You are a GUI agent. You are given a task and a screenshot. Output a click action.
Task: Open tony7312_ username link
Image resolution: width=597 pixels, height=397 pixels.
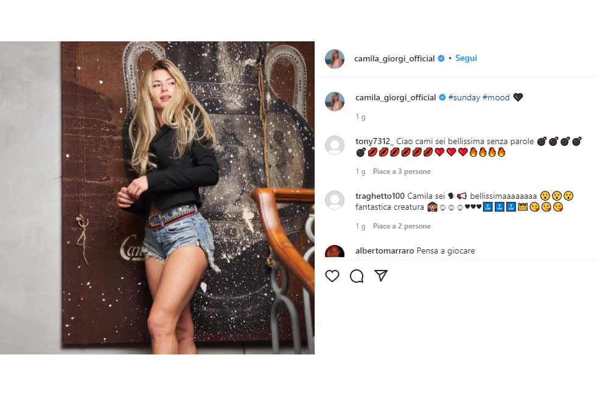click(x=375, y=142)
